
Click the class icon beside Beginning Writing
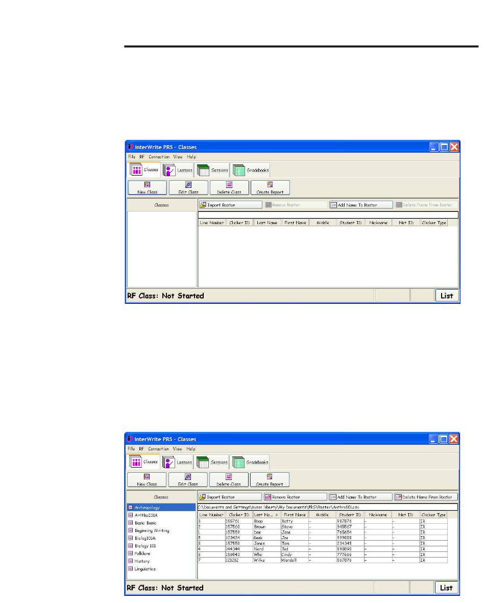pyautogui.click(x=130, y=530)
